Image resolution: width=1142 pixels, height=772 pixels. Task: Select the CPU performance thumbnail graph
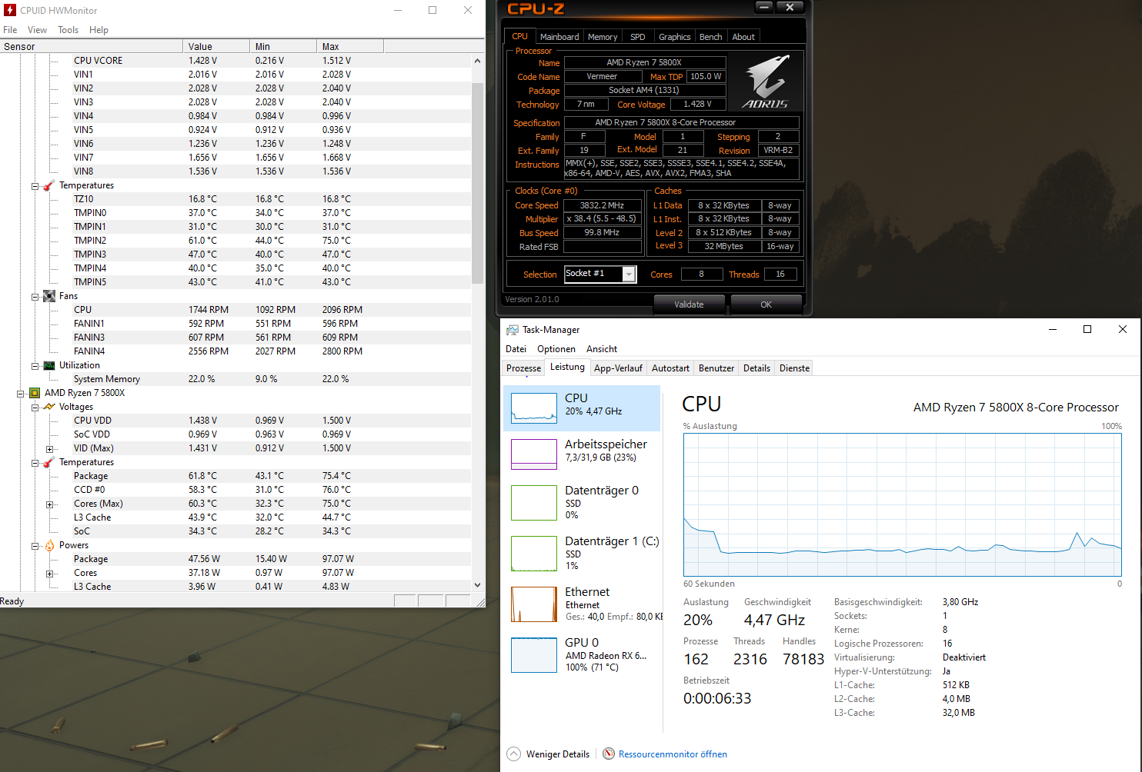point(534,408)
